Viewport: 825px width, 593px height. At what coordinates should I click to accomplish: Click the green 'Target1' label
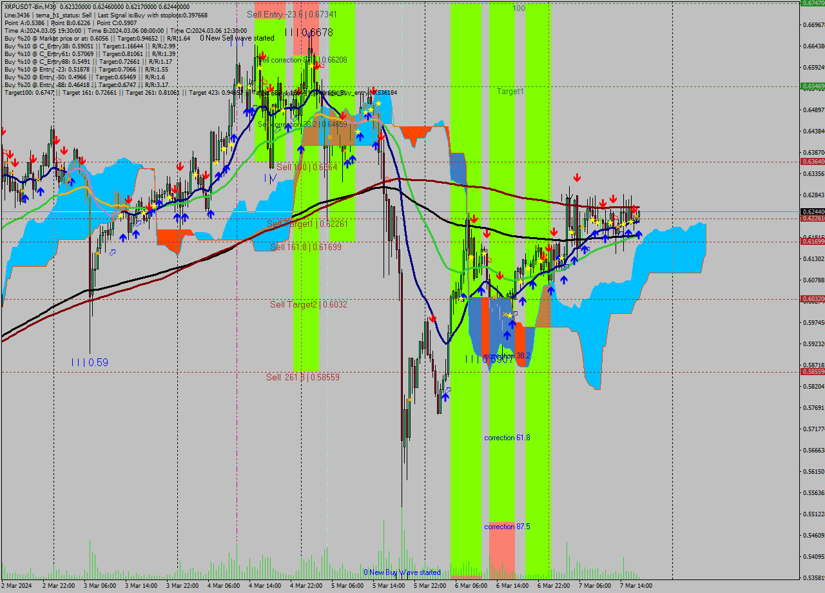tap(510, 92)
